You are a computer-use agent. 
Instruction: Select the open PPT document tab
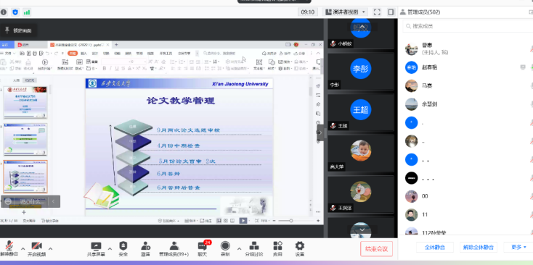80,45
